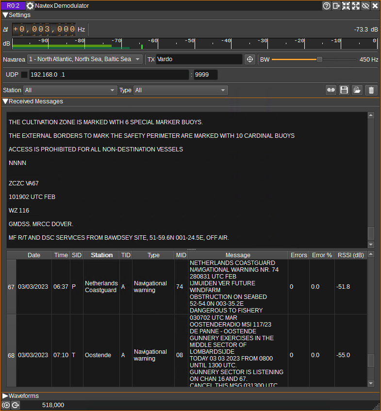Screen dimensions: 381x411
Task: Sort table by Error % column
Action: pyautogui.click(x=322, y=255)
